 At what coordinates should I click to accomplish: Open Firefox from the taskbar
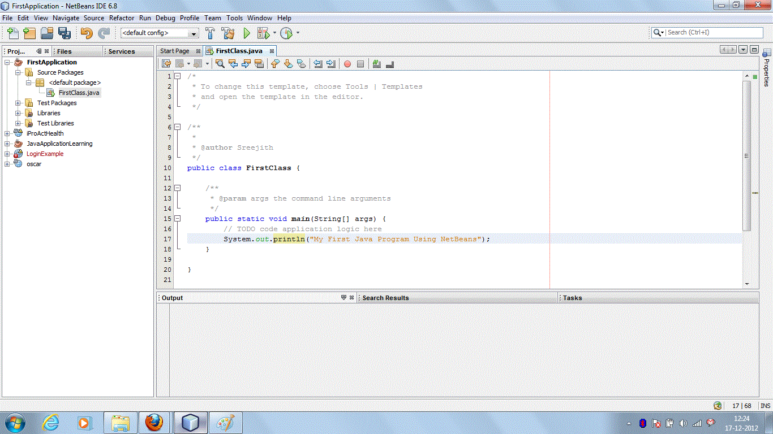coord(155,422)
